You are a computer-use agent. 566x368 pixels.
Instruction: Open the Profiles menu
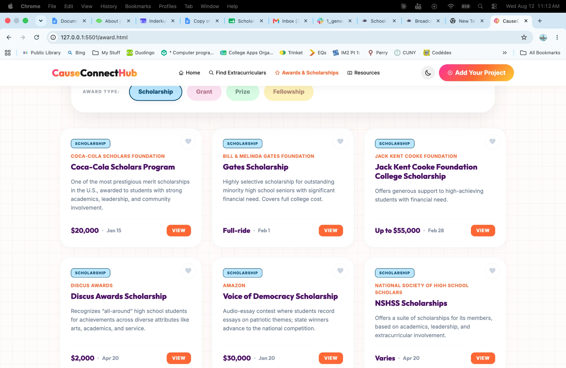[168, 6]
